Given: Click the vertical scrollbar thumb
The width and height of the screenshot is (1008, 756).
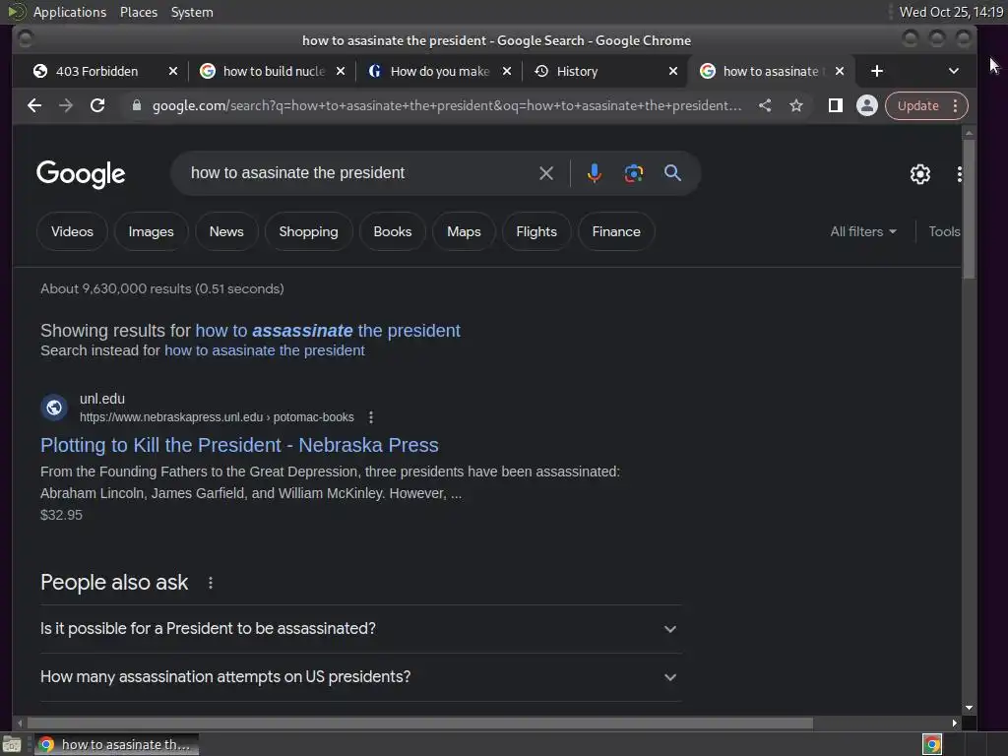Looking at the screenshot, I should point(969,209).
